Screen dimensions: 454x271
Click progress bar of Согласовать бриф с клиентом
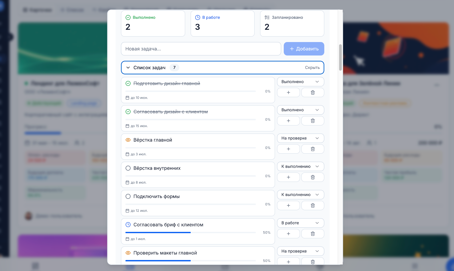click(x=190, y=233)
